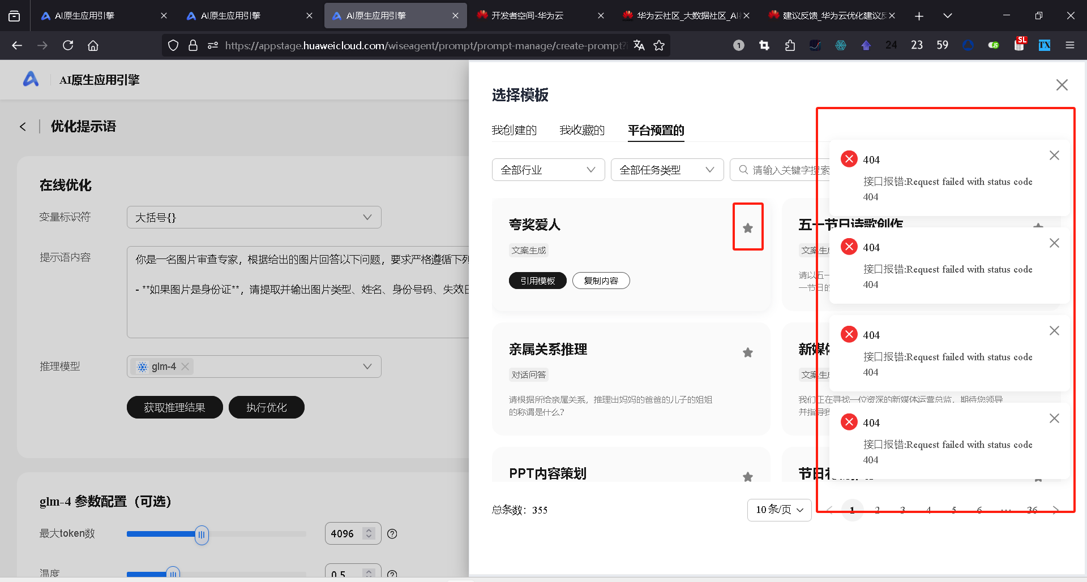Viewport: 1087px width, 582px height.
Task: Adjust the 温度 slider handle
Action: point(173,574)
